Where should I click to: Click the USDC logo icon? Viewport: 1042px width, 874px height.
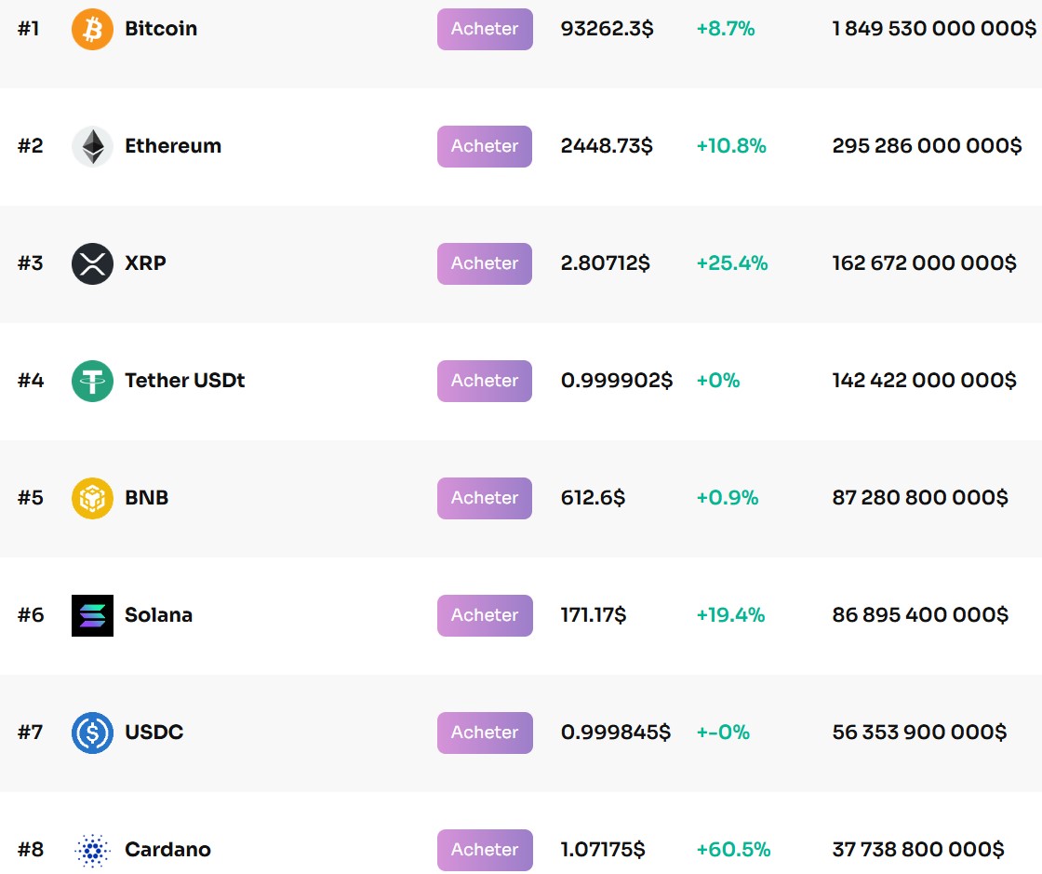click(x=91, y=733)
